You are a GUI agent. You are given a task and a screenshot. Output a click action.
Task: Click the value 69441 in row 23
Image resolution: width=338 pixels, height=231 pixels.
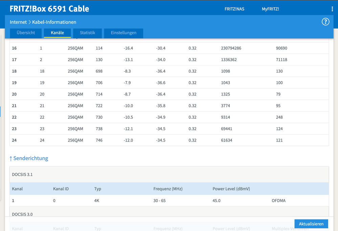(x=227, y=129)
